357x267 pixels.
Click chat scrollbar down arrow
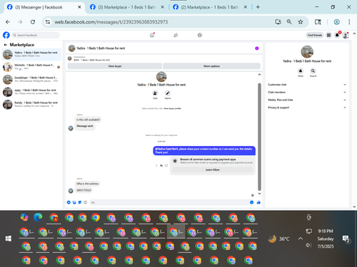tap(259, 194)
